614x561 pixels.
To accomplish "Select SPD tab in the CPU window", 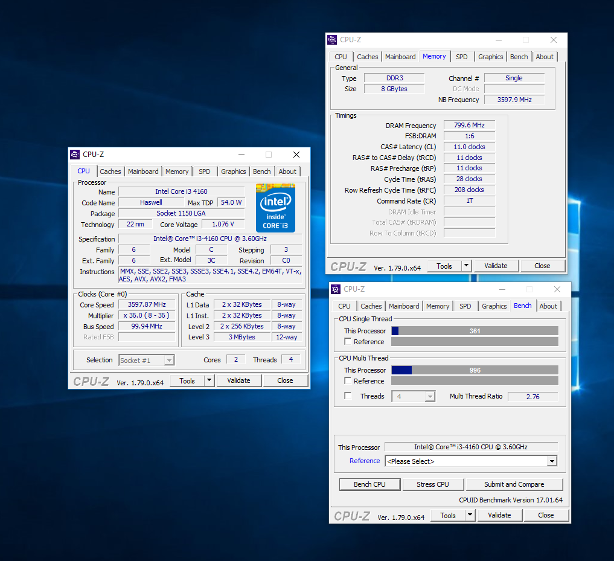I will point(205,172).
